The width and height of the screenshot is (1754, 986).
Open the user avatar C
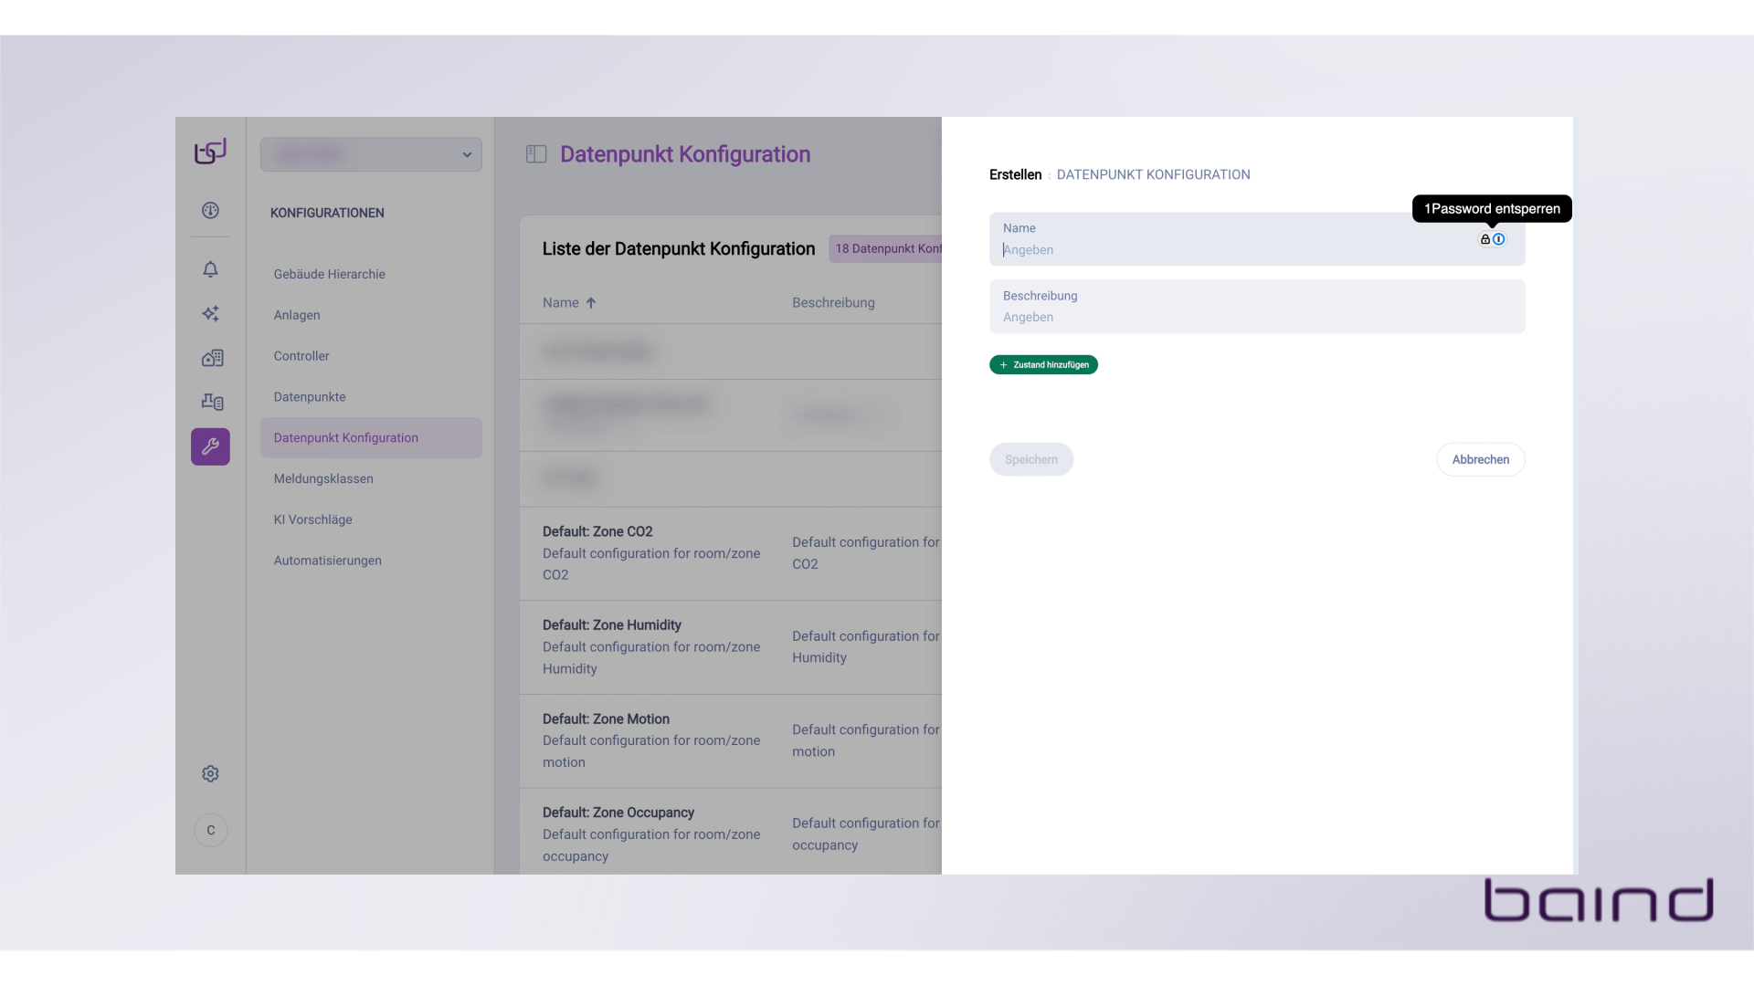tap(211, 830)
